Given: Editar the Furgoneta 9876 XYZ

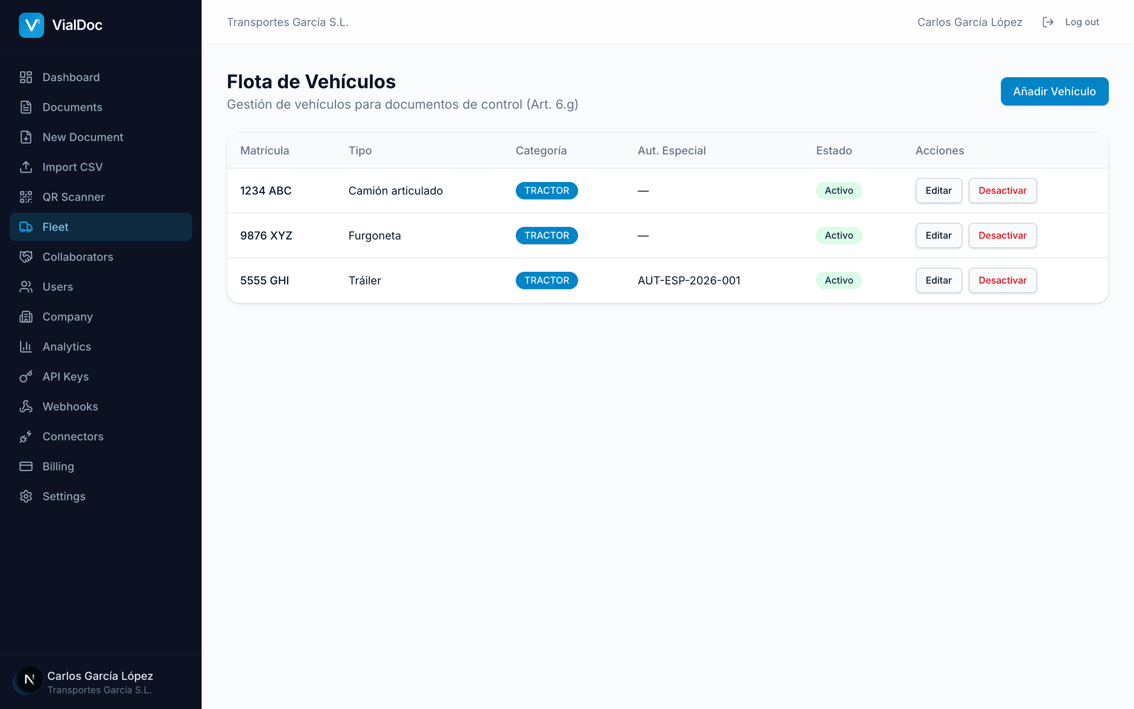Looking at the screenshot, I should [938, 236].
